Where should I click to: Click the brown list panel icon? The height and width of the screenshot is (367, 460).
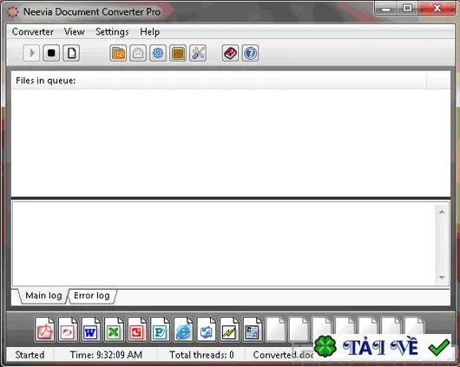pyautogui.click(x=178, y=53)
